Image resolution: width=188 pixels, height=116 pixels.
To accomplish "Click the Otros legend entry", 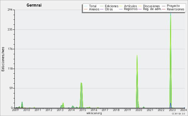I will click(106, 9).
